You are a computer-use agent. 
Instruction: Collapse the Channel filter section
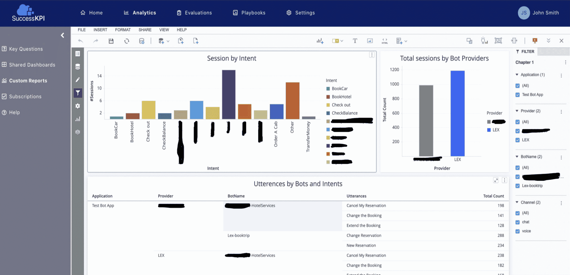[x=517, y=202]
